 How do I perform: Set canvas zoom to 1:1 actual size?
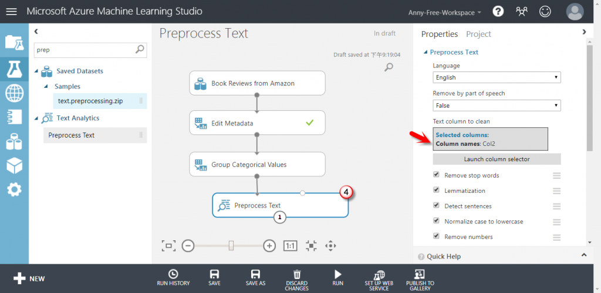click(x=290, y=246)
